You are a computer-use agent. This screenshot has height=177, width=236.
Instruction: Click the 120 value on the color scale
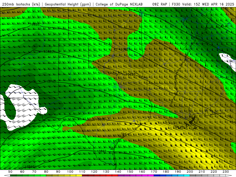pos(94,172)
